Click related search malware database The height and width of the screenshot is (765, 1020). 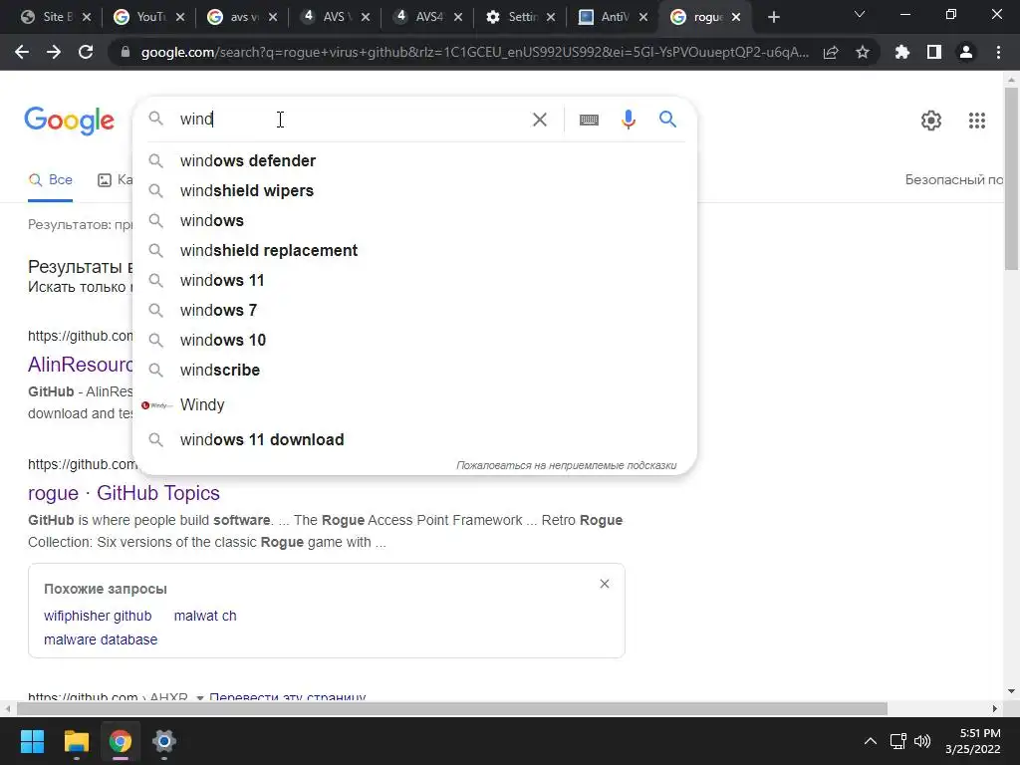101,639
